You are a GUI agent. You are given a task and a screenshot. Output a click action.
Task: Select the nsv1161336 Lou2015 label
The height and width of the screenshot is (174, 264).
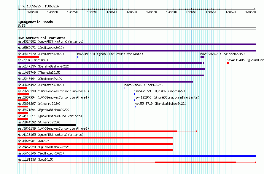tap(36, 159)
